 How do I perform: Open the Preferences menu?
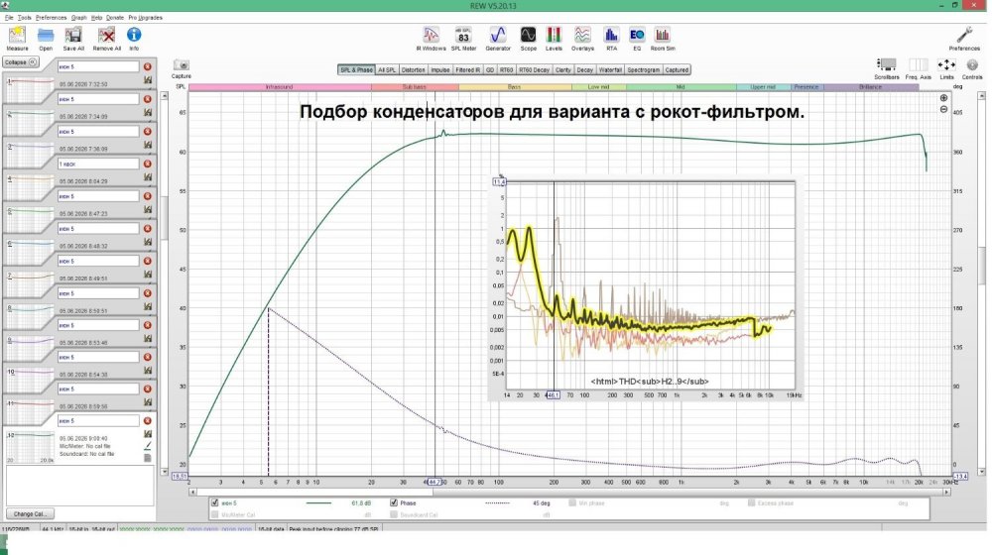(x=51, y=18)
